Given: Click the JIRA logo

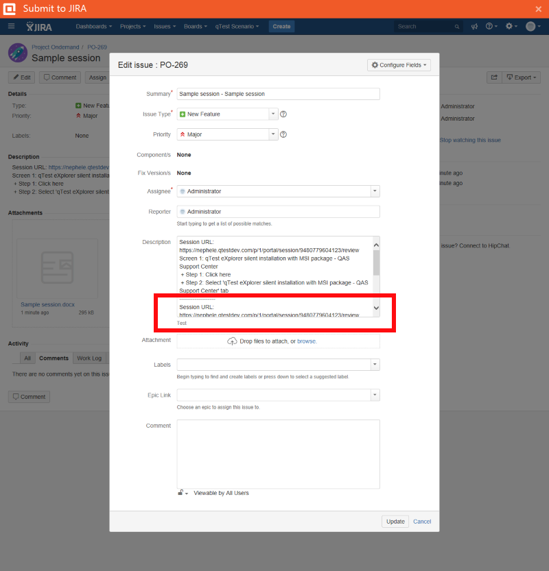Looking at the screenshot, I should coord(39,27).
